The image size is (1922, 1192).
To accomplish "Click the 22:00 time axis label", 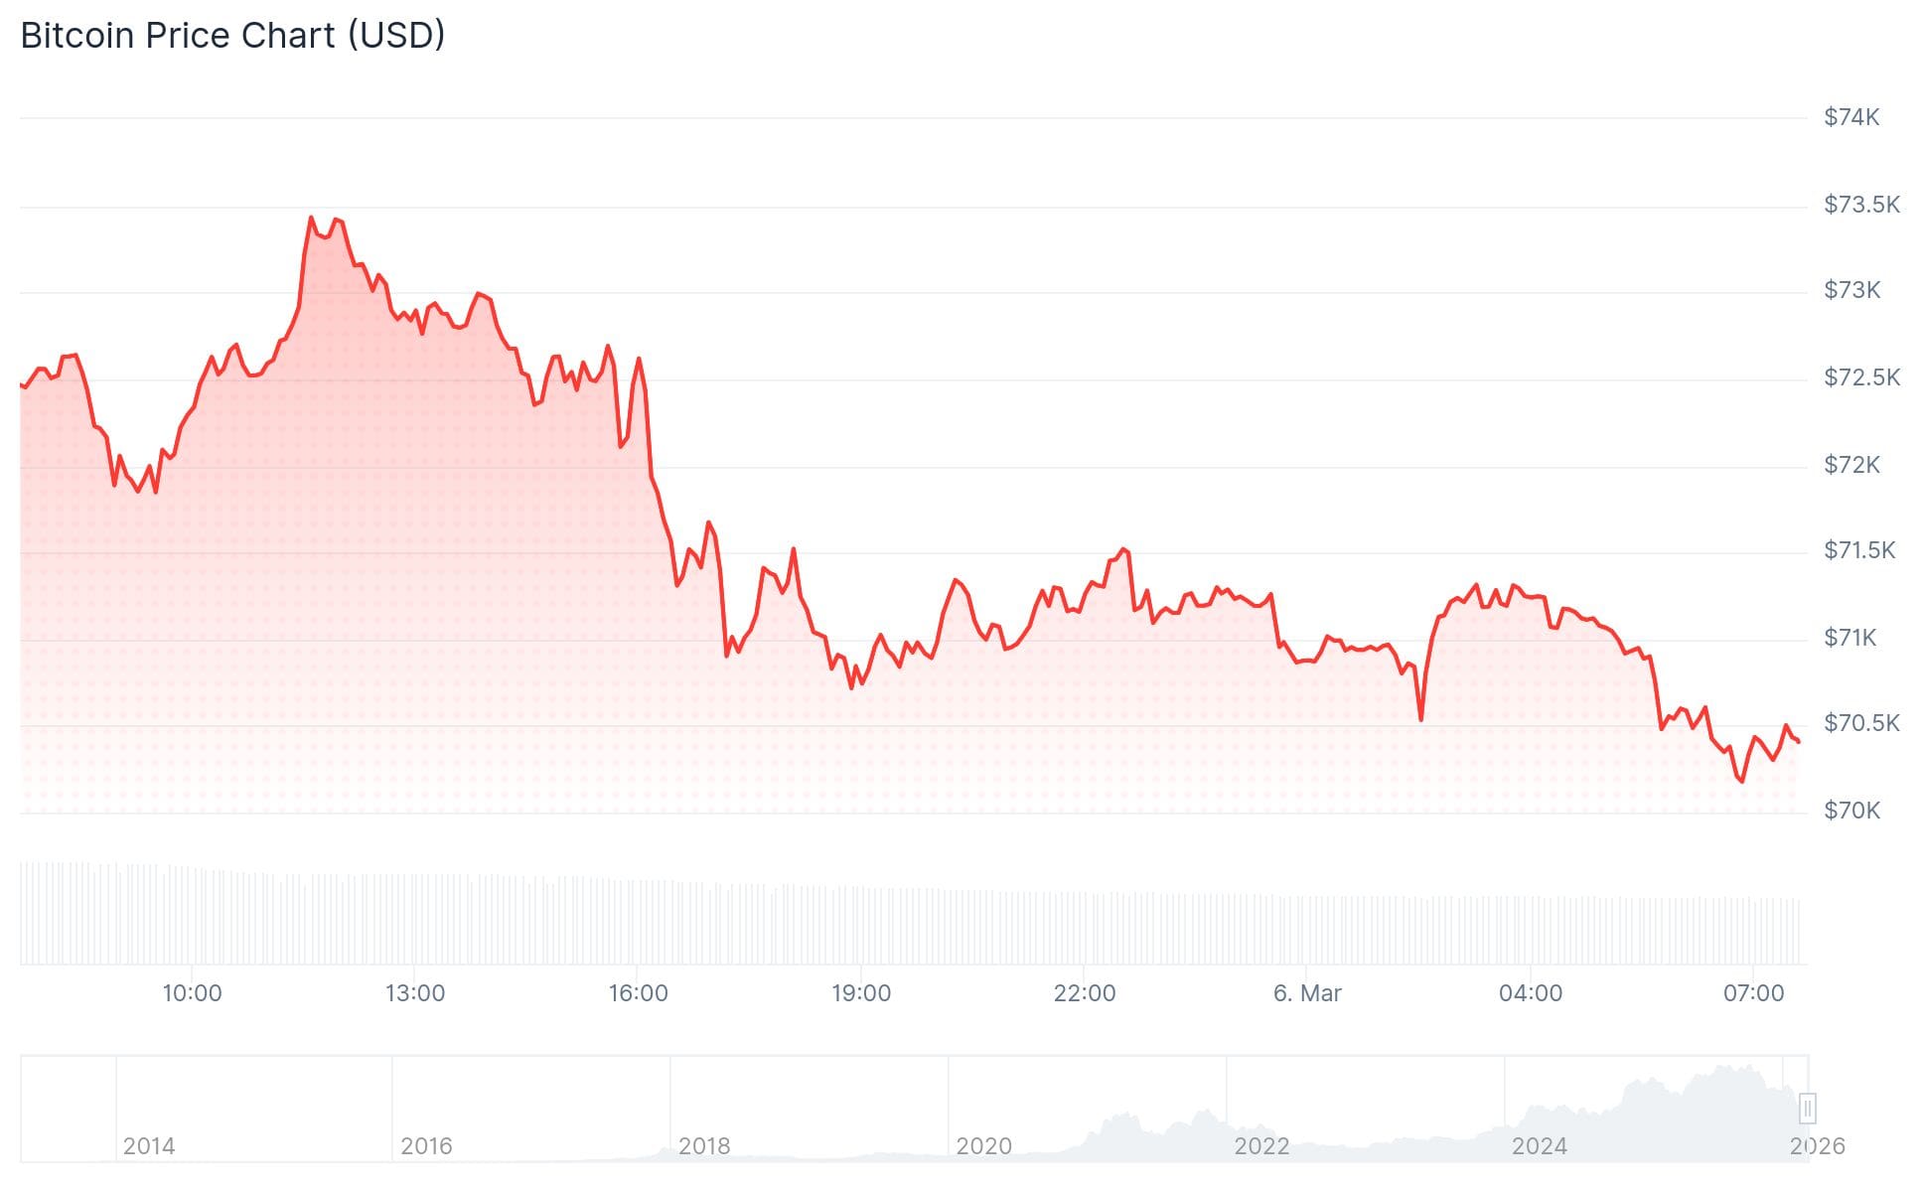I will [x=1084, y=993].
